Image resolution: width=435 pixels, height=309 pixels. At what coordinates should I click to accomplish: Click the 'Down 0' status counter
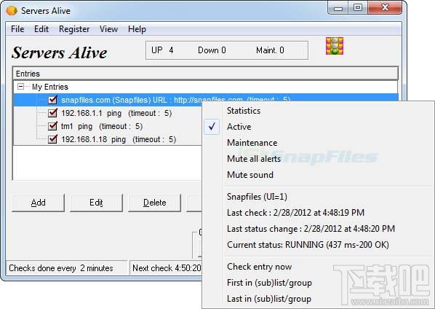coord(212,50)
